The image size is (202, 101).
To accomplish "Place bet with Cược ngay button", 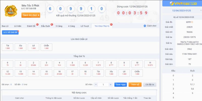I will coord(121,85).
